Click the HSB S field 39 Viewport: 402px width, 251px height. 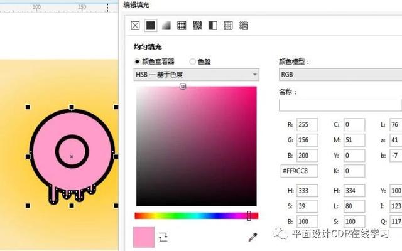tap(307, 206)
